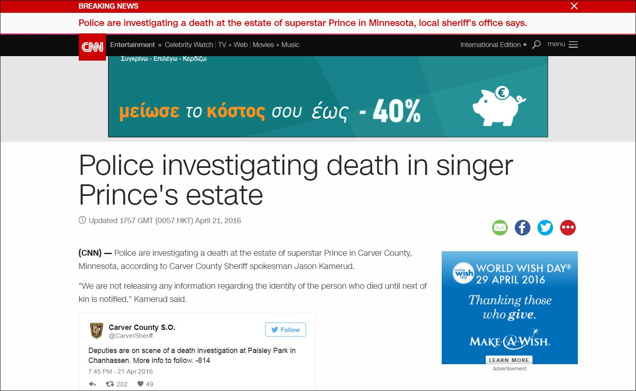This screenshot has height=391, width=636.
Task: Share article on Facebook
Action: click(522, 228)
